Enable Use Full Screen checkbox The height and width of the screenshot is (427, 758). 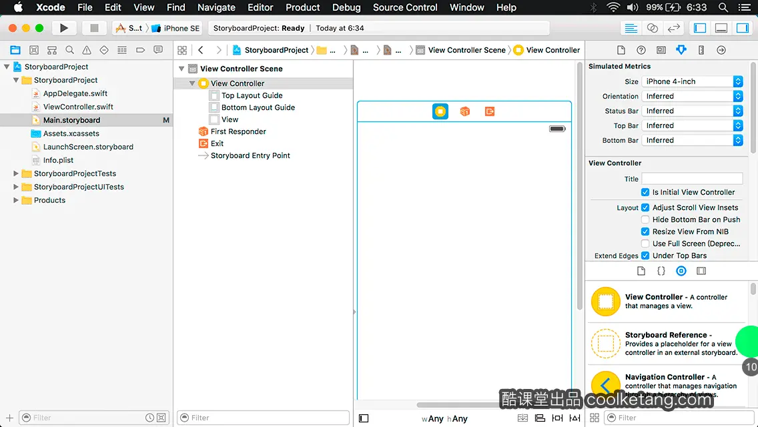point(645,244)
